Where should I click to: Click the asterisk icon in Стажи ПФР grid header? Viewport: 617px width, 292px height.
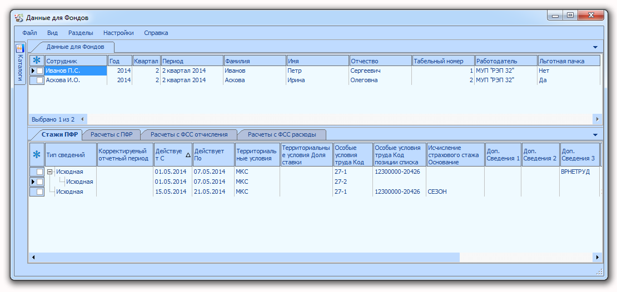37,155
